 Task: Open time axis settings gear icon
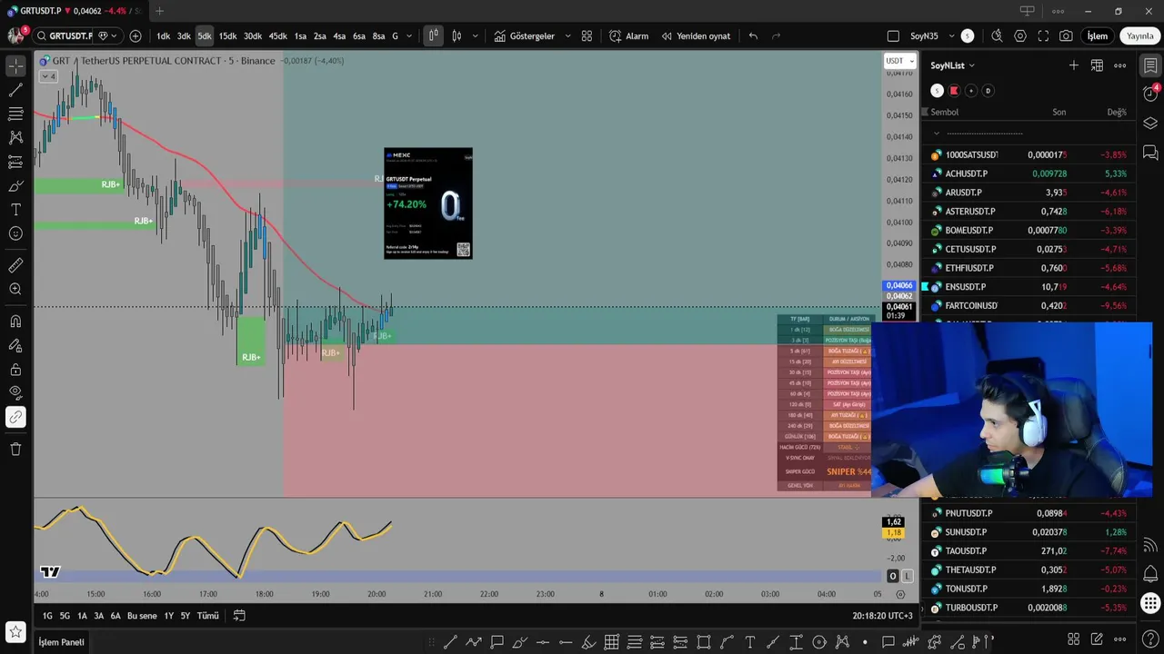(x=900, y=595)
